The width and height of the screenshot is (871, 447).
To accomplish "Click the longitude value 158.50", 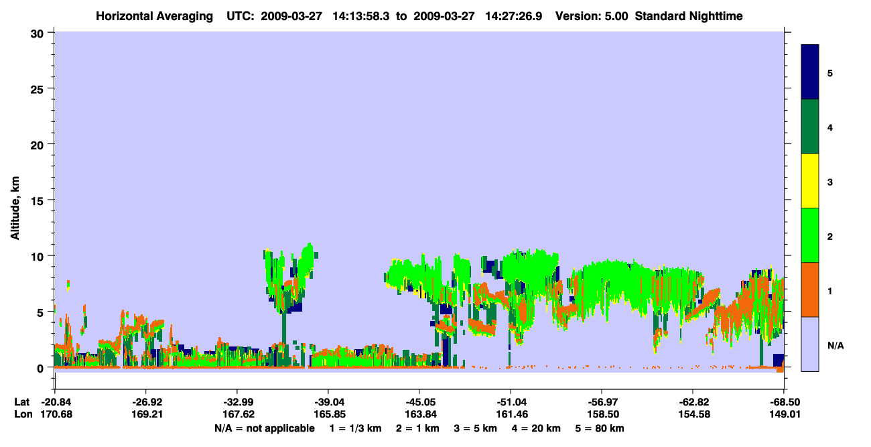I will (602, 415).
